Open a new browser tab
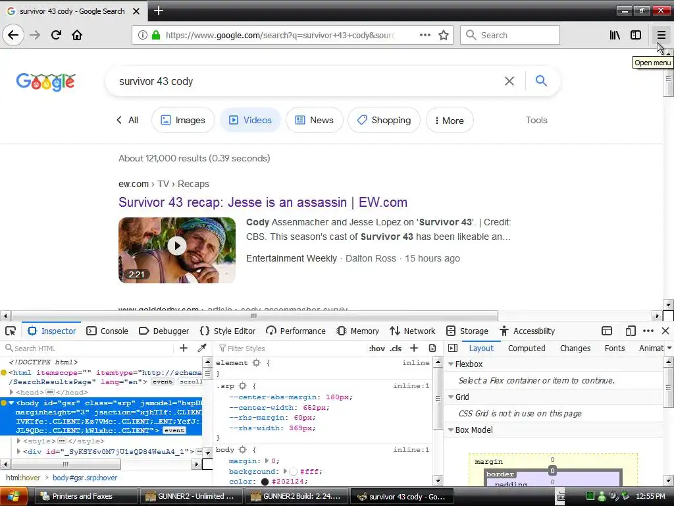Screen dimensions: 674x506 [x=158, y=11]
